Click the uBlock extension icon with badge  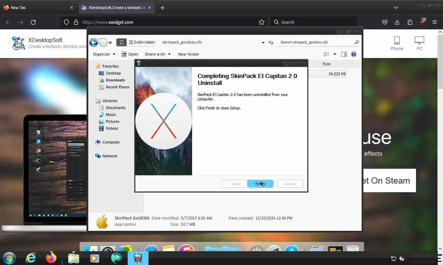(423, 22)
